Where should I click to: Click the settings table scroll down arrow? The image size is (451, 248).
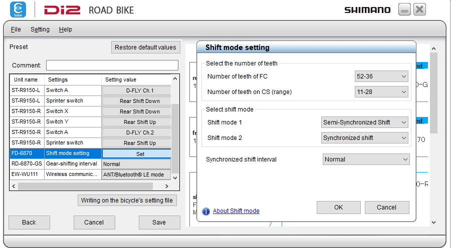175,178
